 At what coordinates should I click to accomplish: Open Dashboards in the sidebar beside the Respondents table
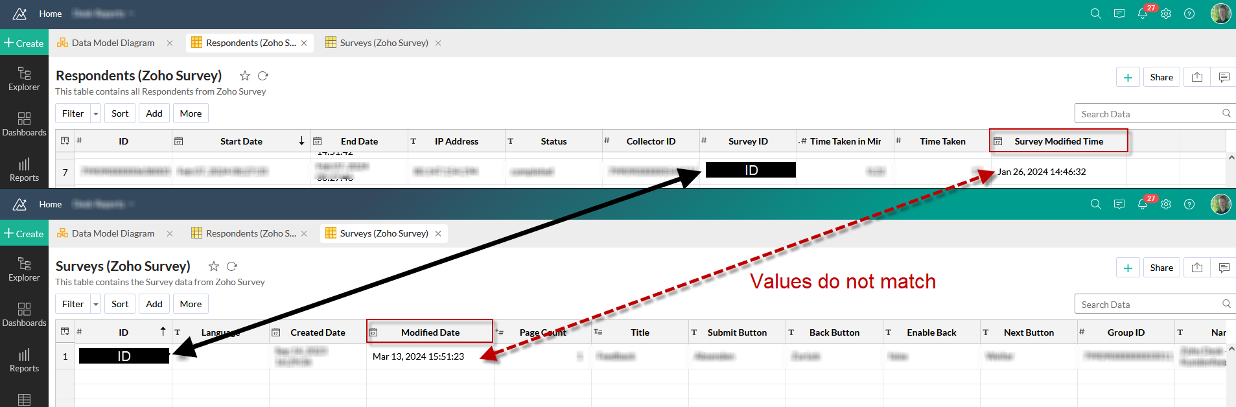24,124
